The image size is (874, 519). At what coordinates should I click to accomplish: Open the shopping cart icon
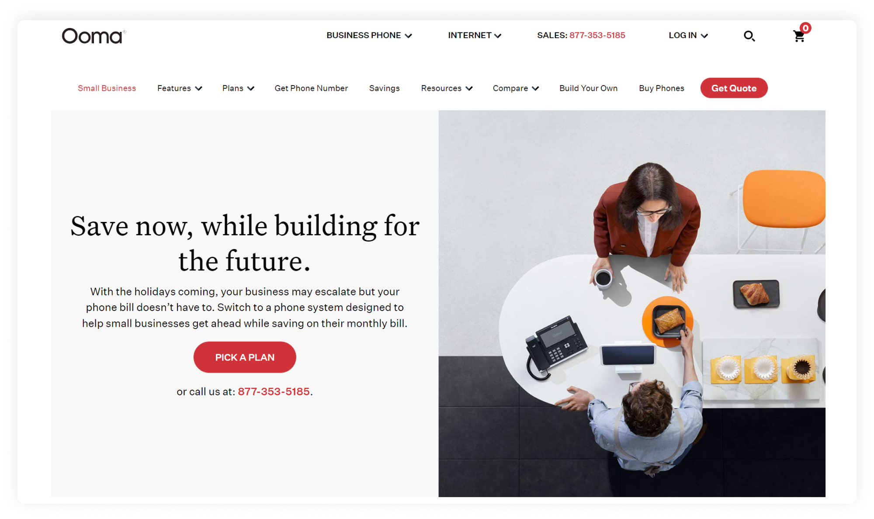coord(799,36)
